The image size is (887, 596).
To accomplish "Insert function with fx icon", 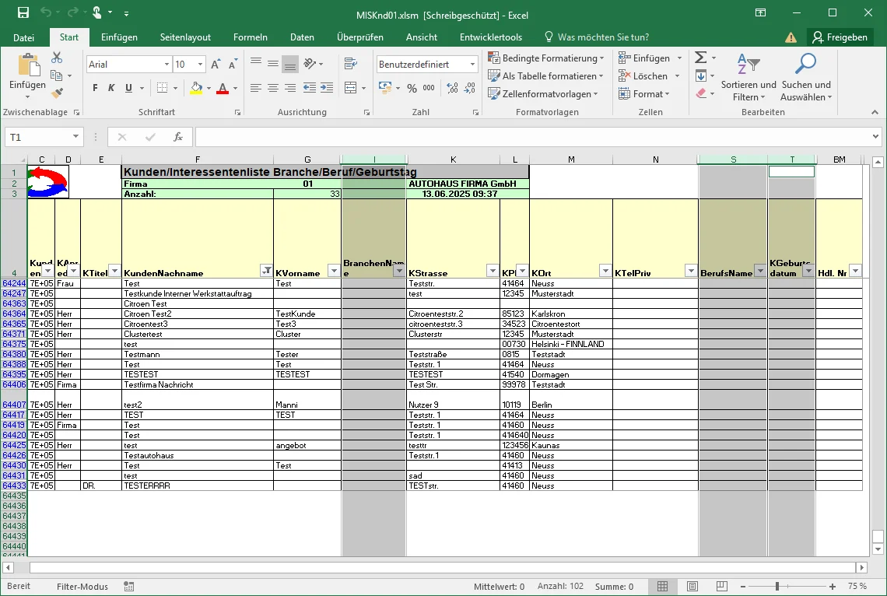I will coord(178,137).
